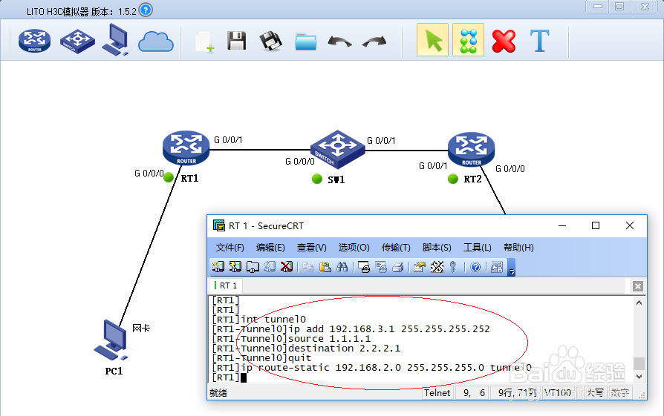Choose the text annotation T tool

point(539,41)
